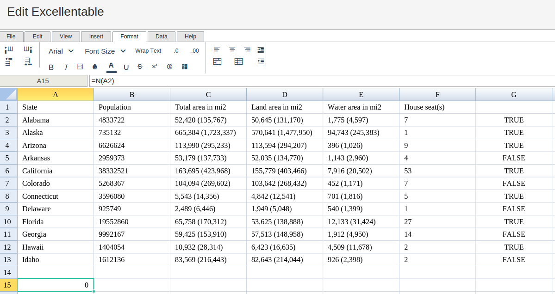
Task: Apply currency format using the dollar icon
Action: click(169, 67)
